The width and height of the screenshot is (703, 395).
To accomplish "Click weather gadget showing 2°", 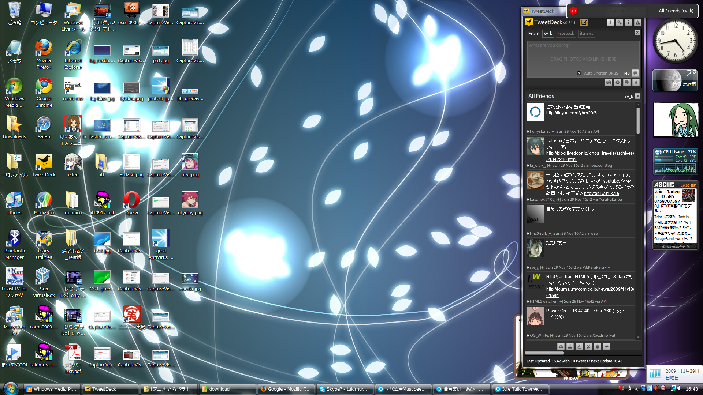I will tap(675, 80).
